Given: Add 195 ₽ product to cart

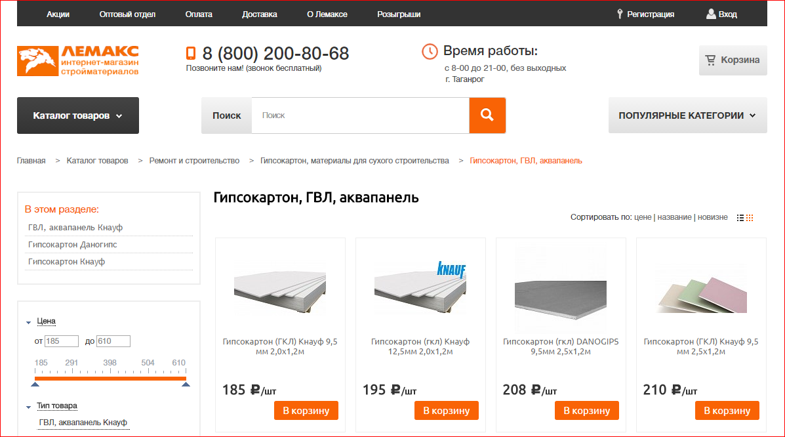Looking at the screenshot, I should [446, 411].
